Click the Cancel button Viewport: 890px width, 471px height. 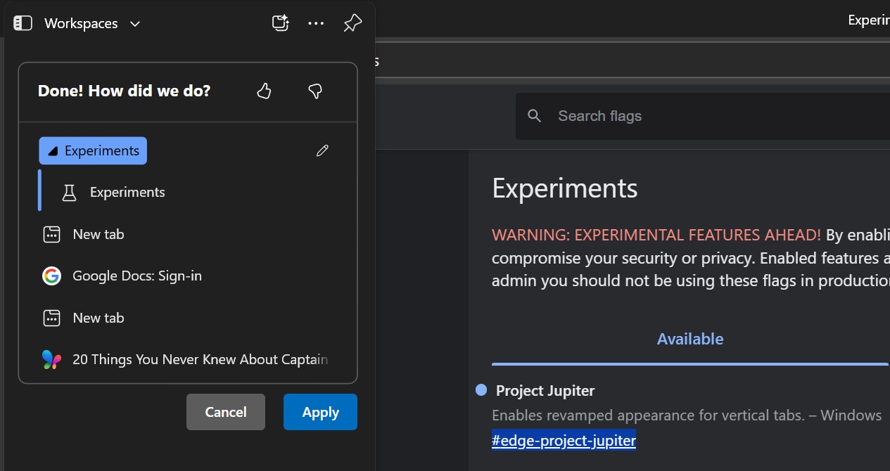coord(225,412)
